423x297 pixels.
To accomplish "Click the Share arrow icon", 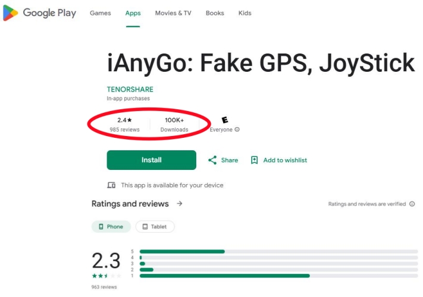I will pyautogui.click(x=212, y=160).
